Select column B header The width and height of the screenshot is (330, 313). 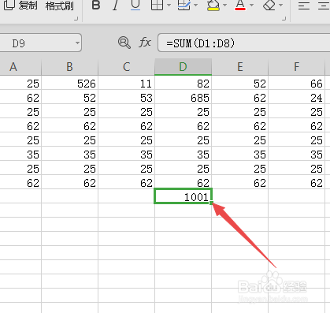click(x=69, y=67)
